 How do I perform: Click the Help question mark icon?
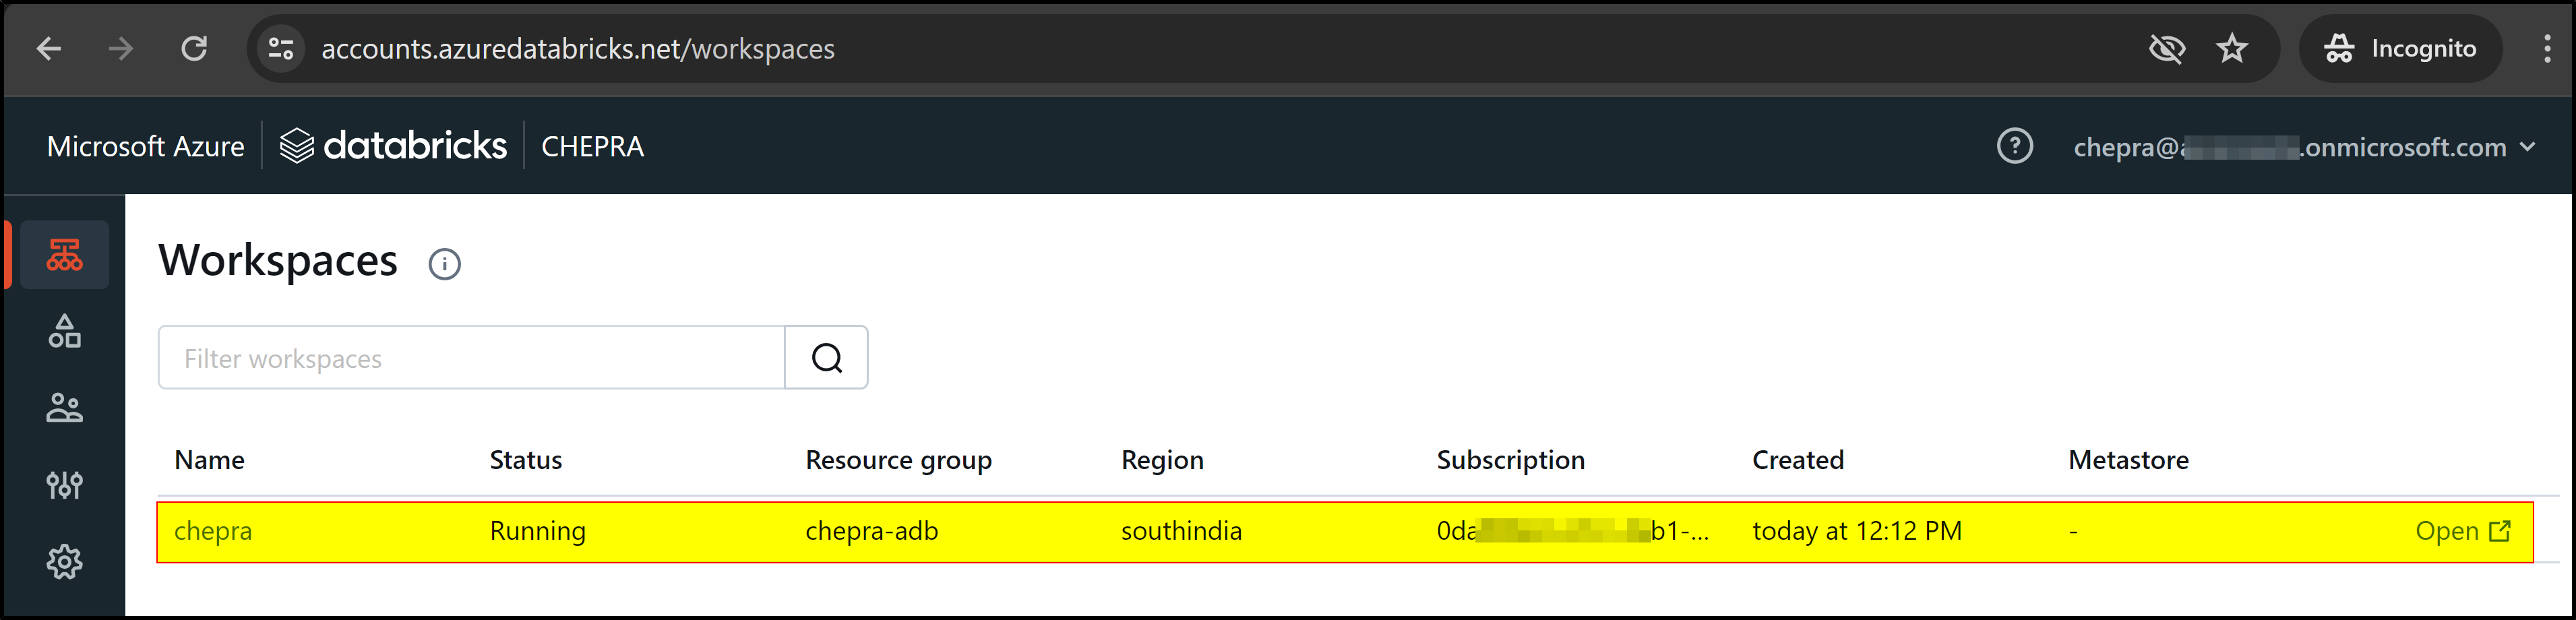click(2014, 146)
